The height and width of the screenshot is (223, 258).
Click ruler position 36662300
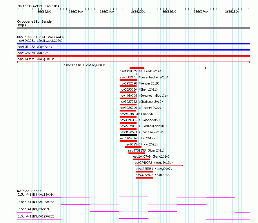[76, 12]
